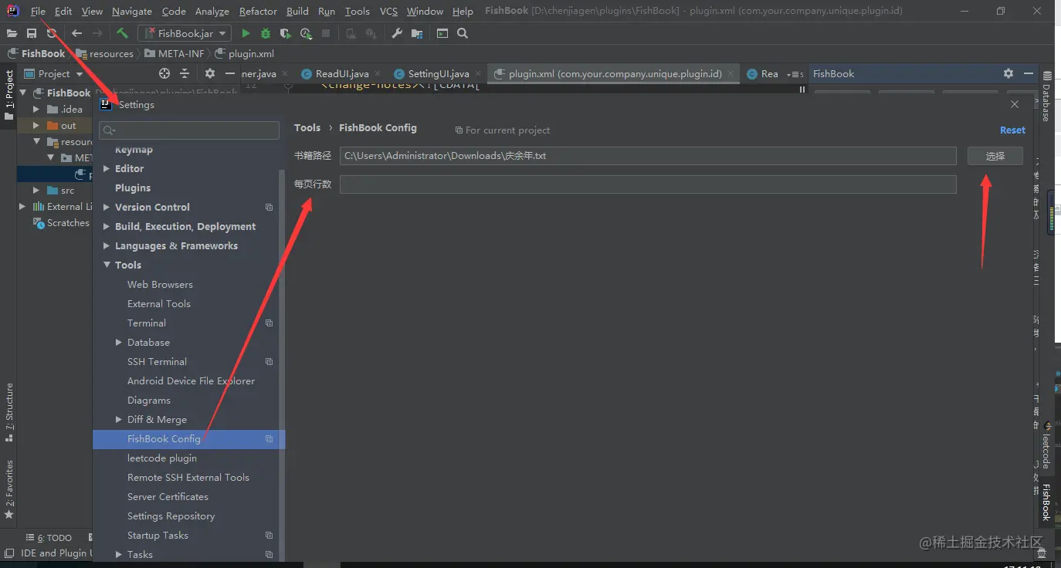Select External Tools setting
The width and height of the screenshot is (1061, 568).
coord(159,303)
